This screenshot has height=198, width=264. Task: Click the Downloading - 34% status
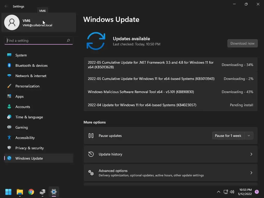[237, 65]
